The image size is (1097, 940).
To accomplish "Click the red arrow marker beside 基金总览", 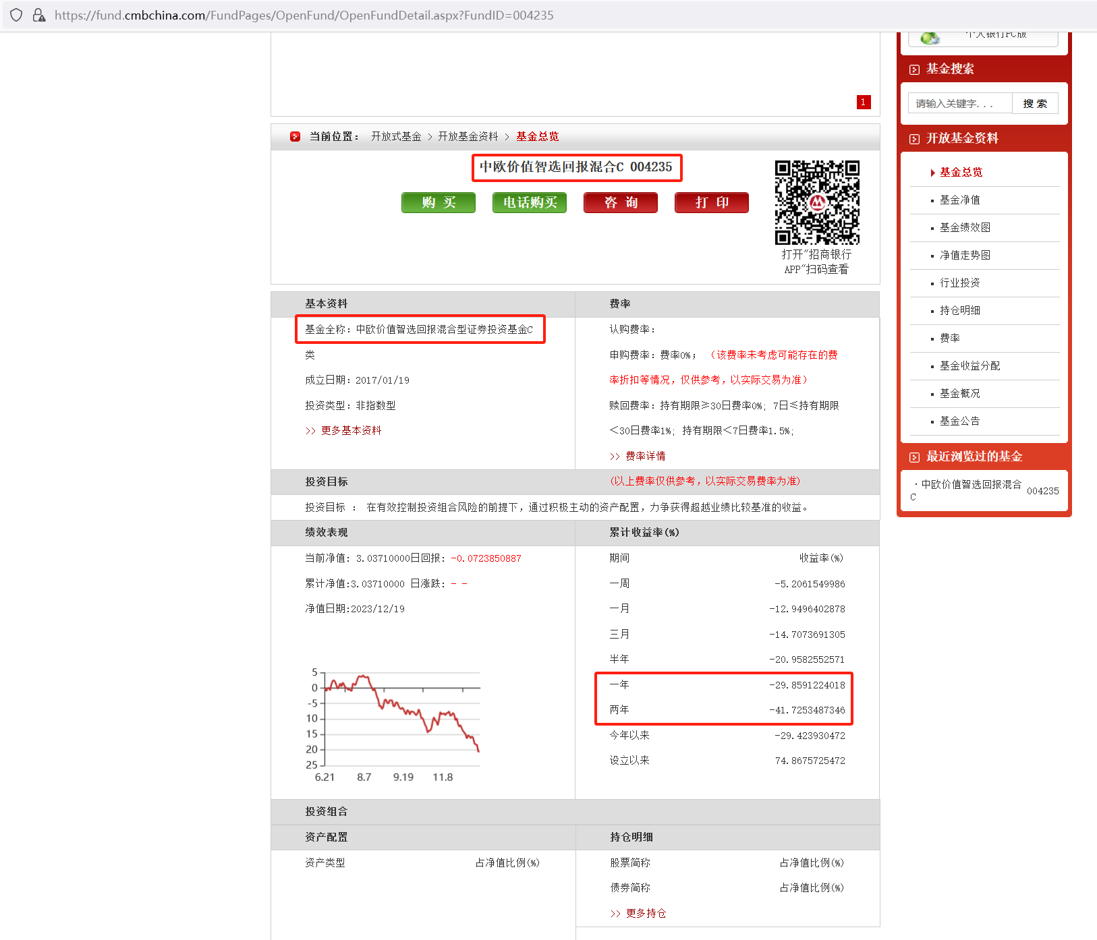I will pos(932,173).
